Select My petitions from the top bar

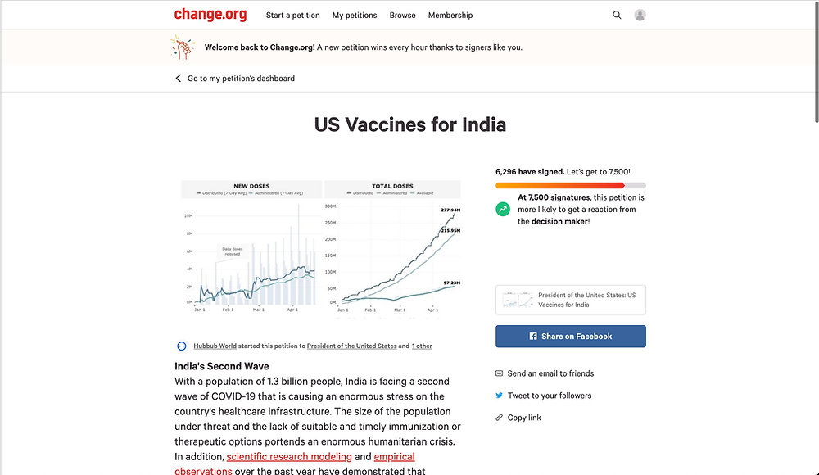point(354,15)
